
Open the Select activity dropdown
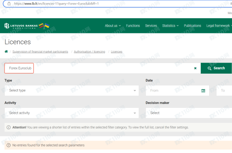72,113
